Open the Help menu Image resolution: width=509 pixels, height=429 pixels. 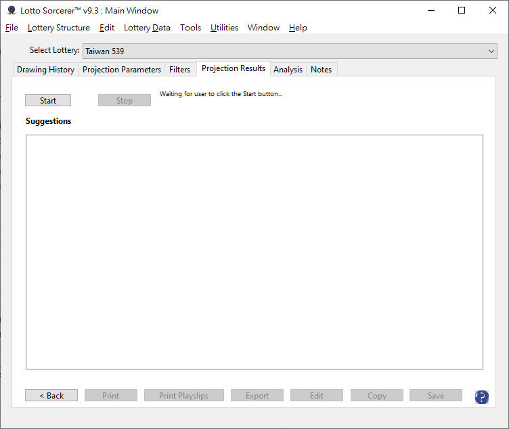tap(298, 28)
